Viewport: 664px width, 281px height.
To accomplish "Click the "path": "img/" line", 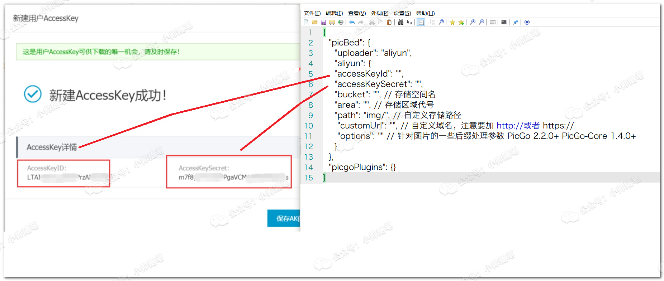I will [398, 115].
